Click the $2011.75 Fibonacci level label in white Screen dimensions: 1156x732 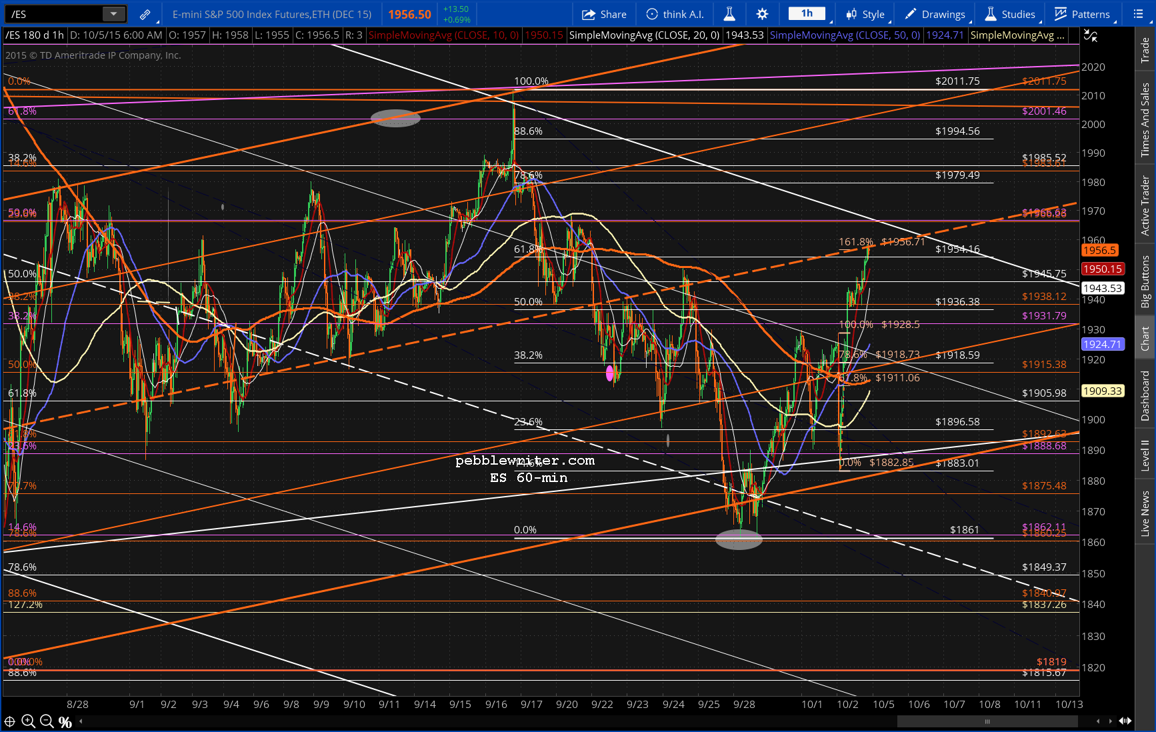pyautogui.click(x=957, y=81)
